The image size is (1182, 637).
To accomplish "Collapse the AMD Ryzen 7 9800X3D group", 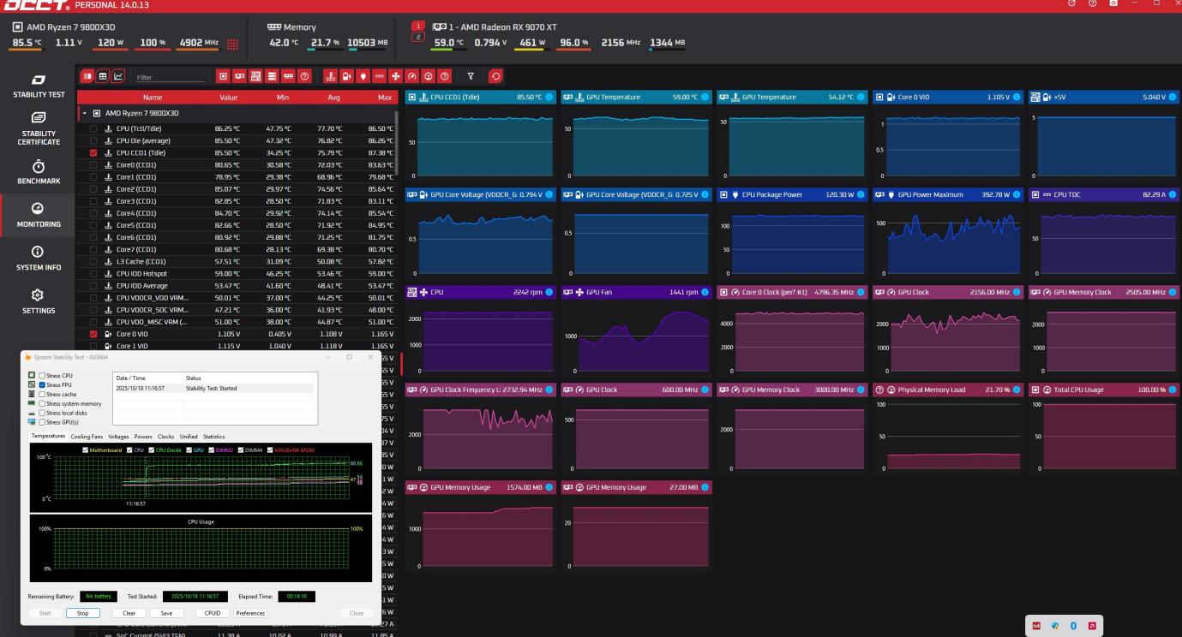I will 85,113.
